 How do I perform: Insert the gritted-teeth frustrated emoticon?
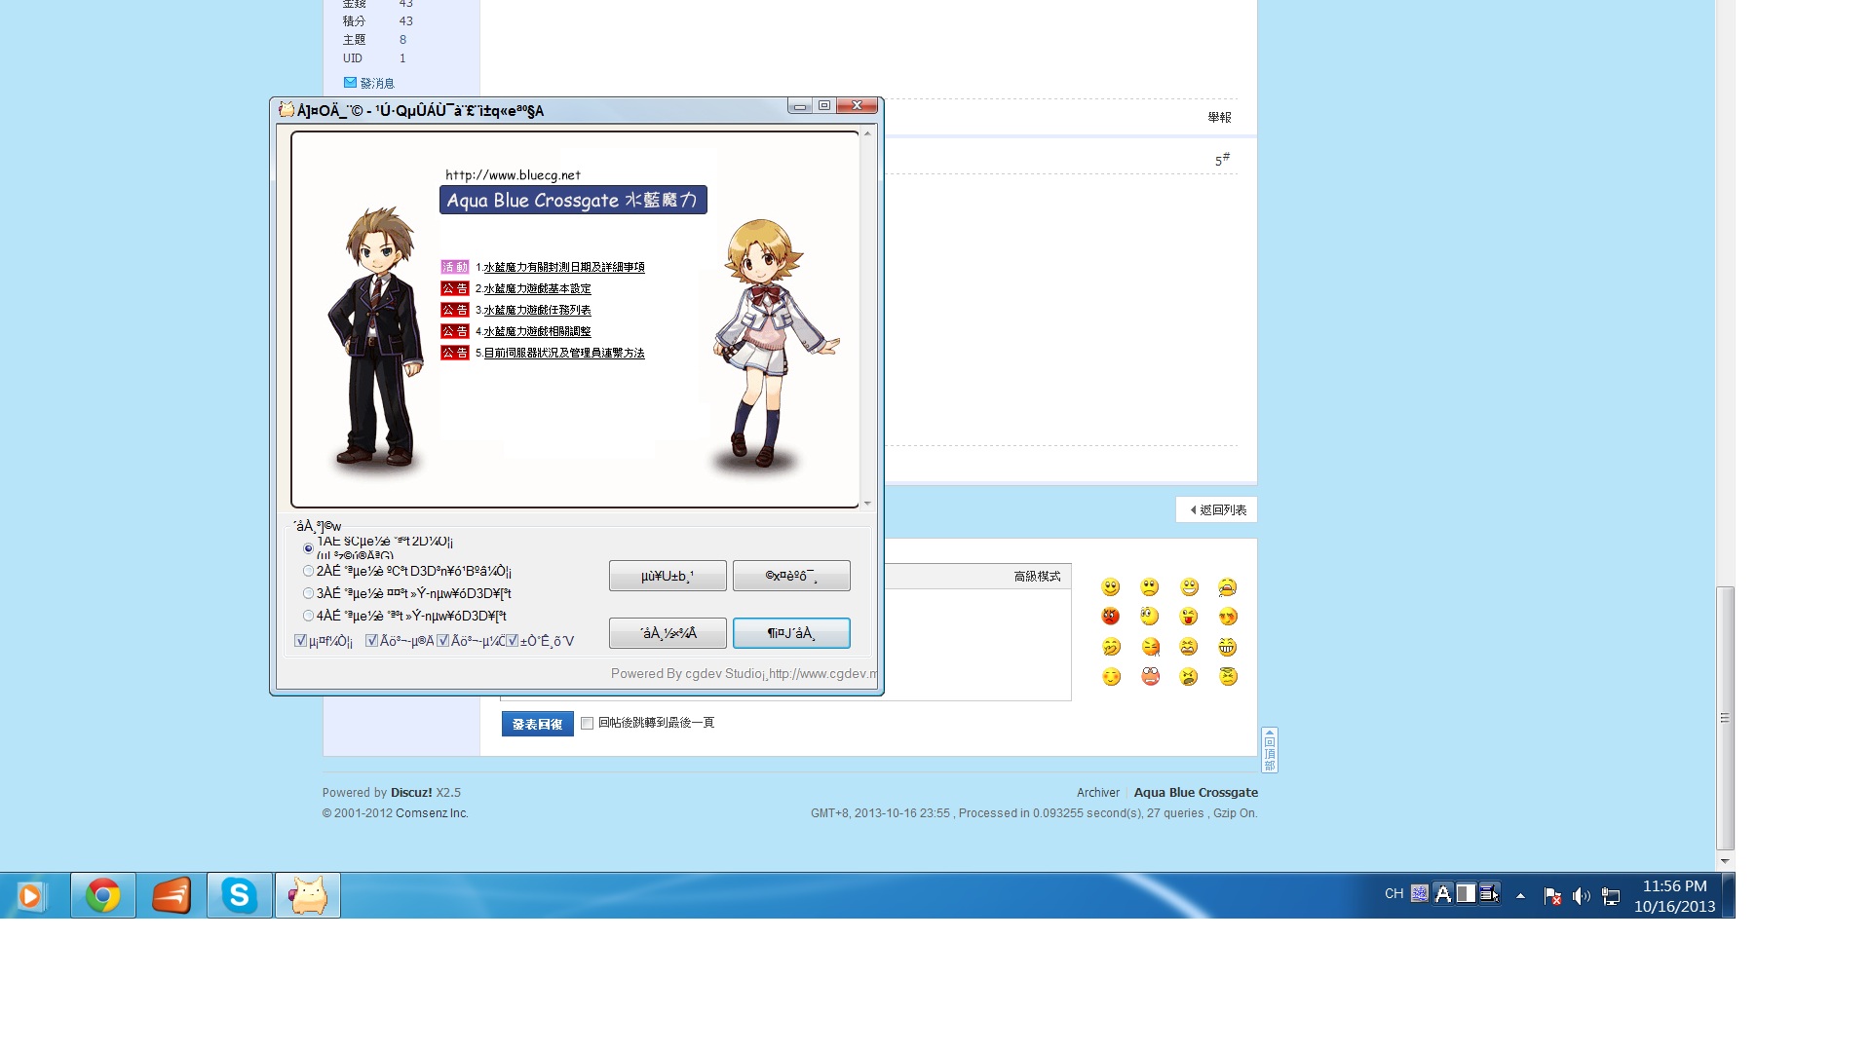click(x=1189, y=647)
